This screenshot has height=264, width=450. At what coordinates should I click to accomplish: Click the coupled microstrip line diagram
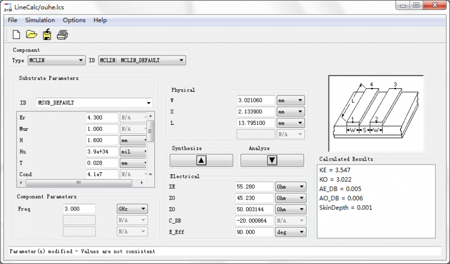(x=375, y=113)
